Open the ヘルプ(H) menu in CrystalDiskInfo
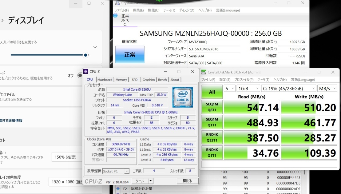 tap(205, 10)
